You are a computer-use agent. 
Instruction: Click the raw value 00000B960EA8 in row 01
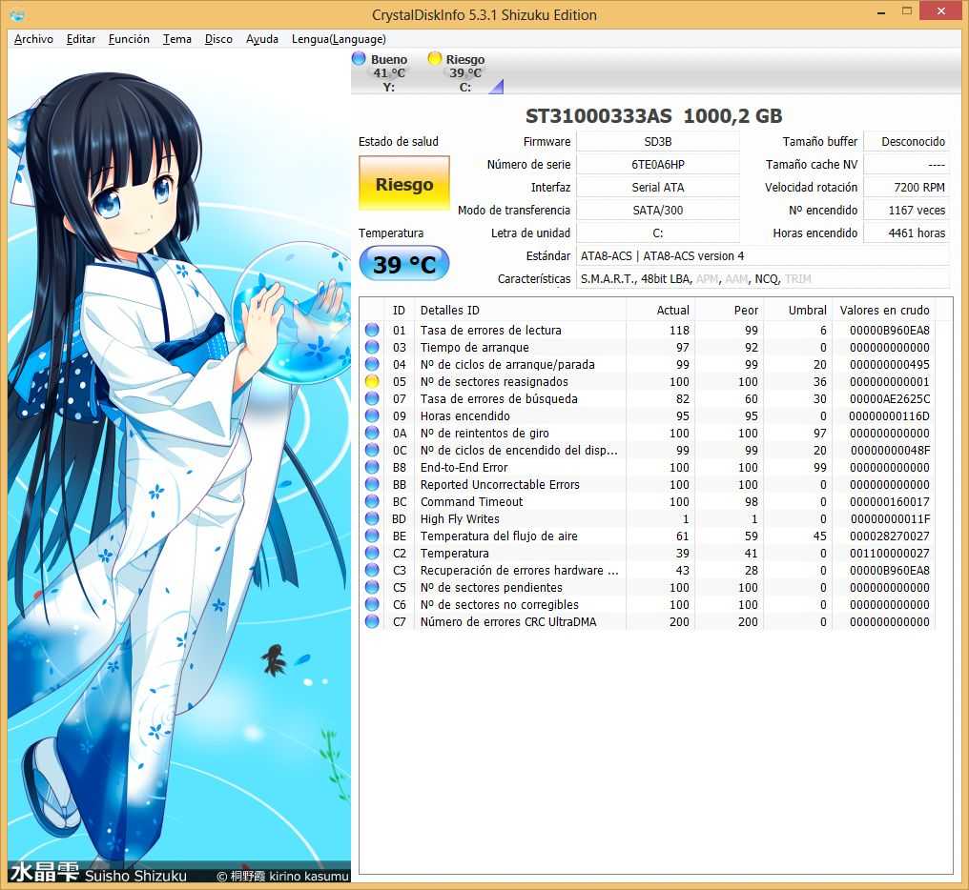click(x=889, y=330)
